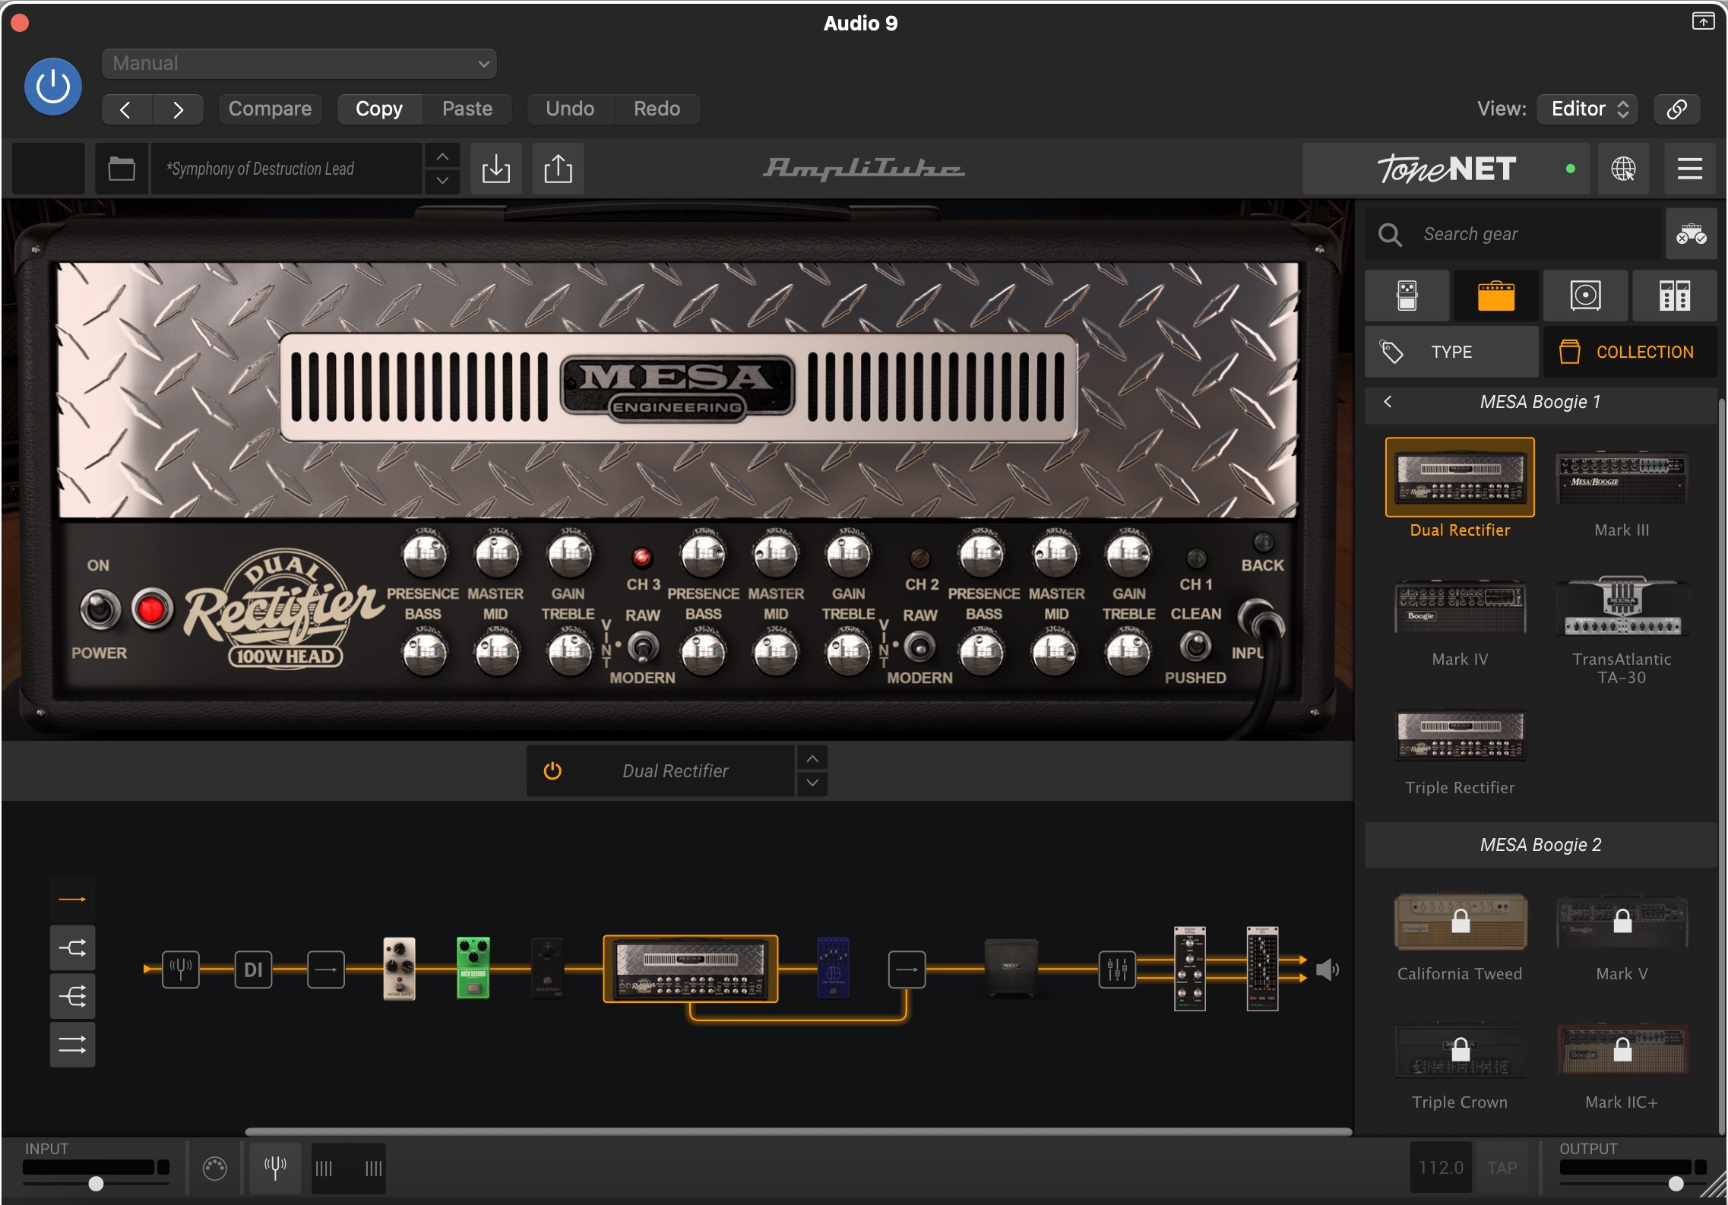This screenshot has height=1205, width=1728.
Task: Click the DI block in signal chain
Action: [x=253, y=969]
